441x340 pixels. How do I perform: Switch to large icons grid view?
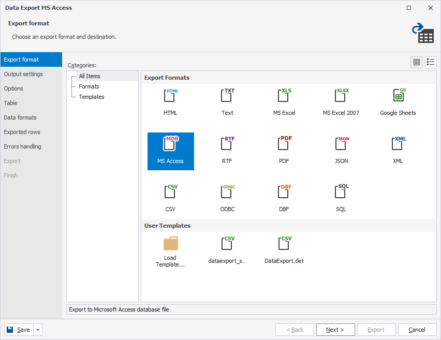point(417,62)
